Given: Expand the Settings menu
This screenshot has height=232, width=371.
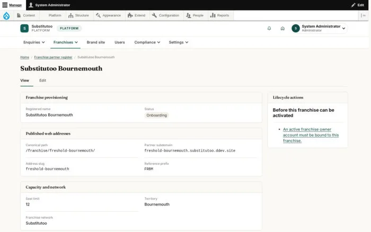Looking at the screenshot, I should pos(179,42).
